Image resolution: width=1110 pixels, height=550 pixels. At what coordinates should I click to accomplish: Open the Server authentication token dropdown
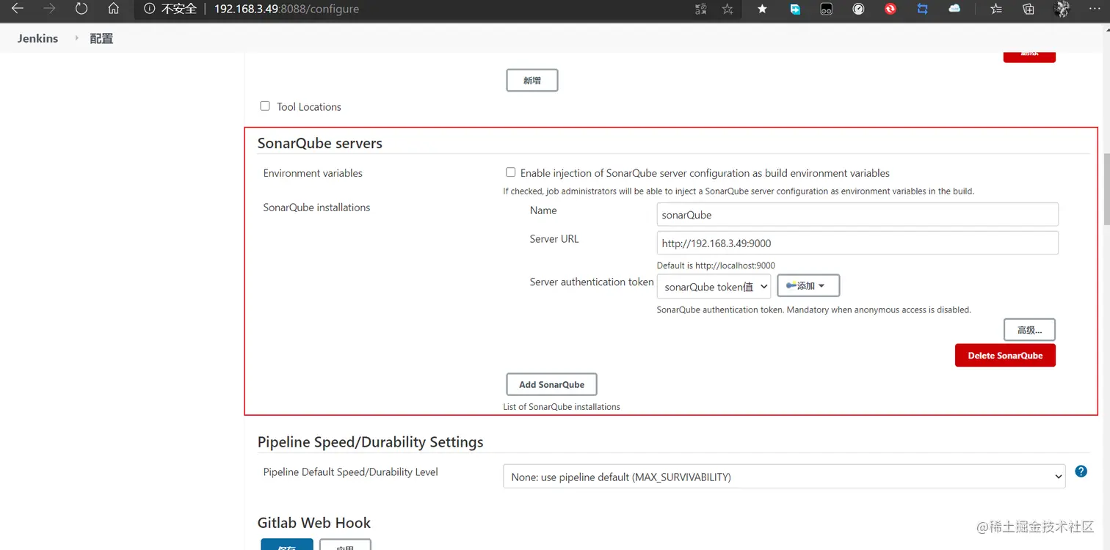(714, 287)
